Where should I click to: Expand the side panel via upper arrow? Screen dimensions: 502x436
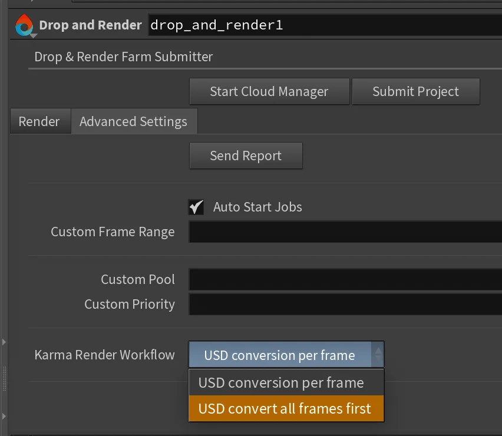click(x=4, y=342)
